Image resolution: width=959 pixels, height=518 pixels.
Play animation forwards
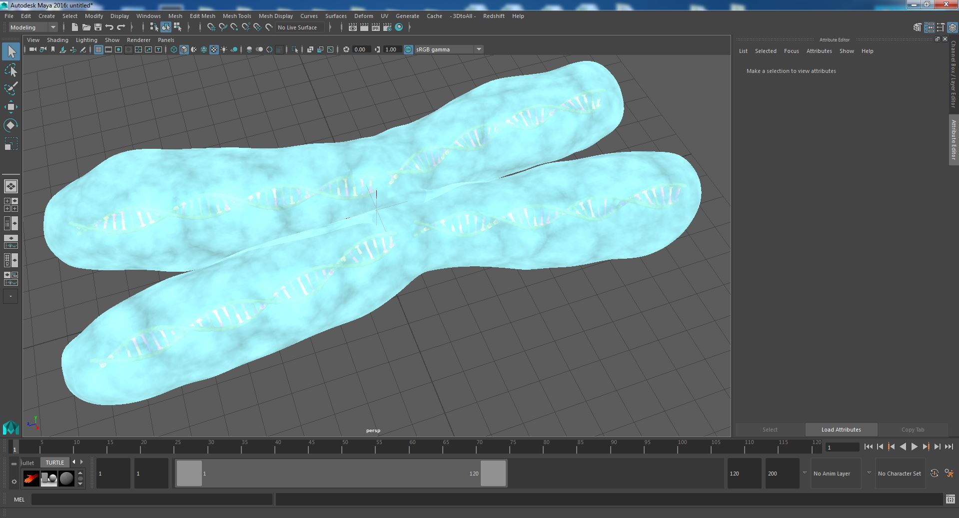click(x=914, y=447)
